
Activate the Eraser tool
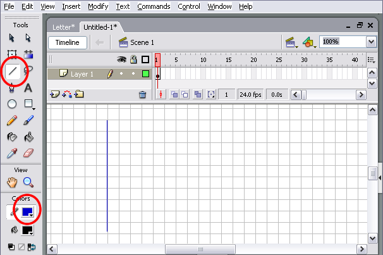coord(28,153)
